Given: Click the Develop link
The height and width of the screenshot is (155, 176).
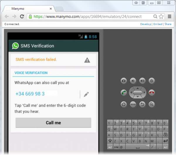Looking at the screenshot, I should [x=145, y=24].
